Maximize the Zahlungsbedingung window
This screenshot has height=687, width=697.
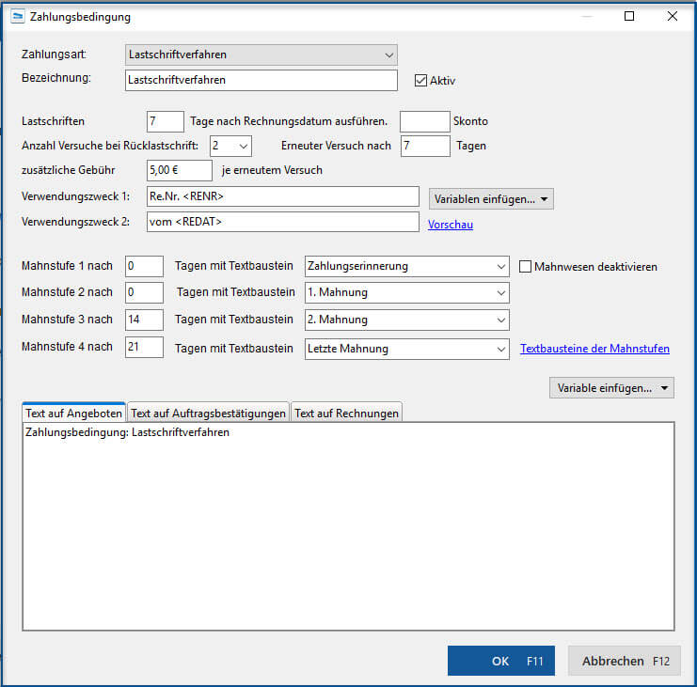pos(629,16)
